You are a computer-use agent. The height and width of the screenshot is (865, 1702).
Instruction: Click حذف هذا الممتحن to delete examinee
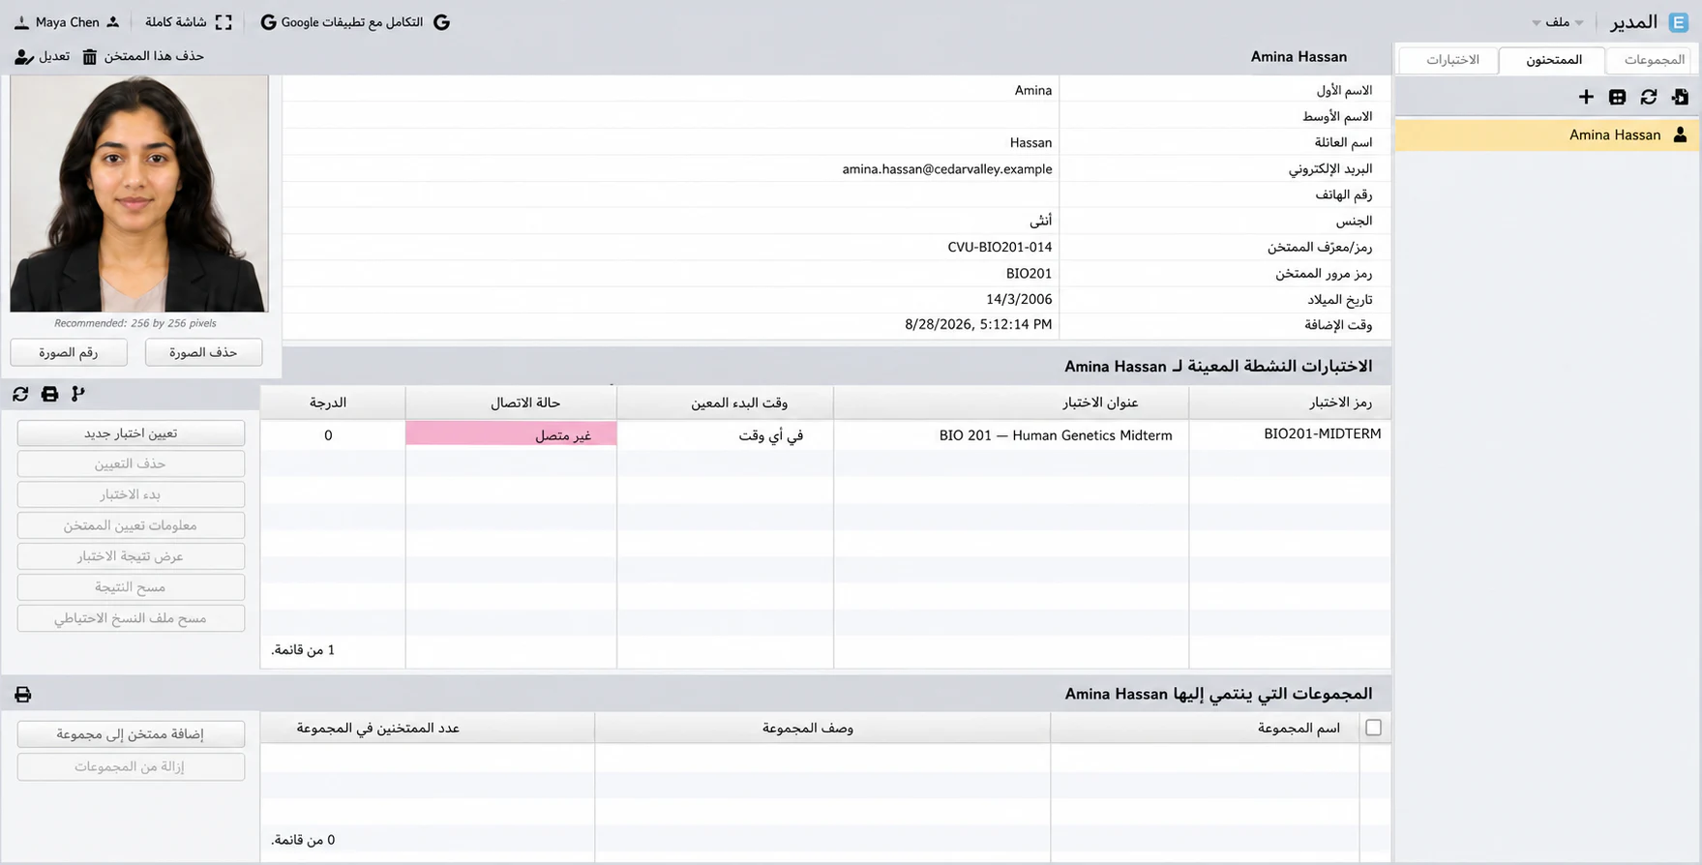[x=143, y=56]
